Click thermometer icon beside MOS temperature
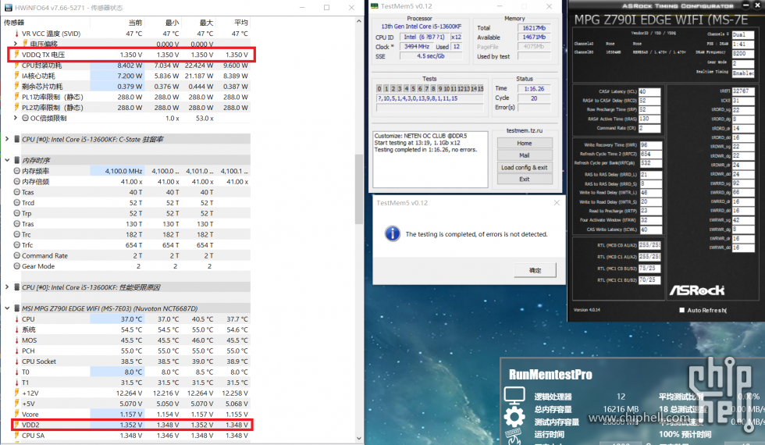Viewport: 765px width, 445px height. (x=17, y=340)
